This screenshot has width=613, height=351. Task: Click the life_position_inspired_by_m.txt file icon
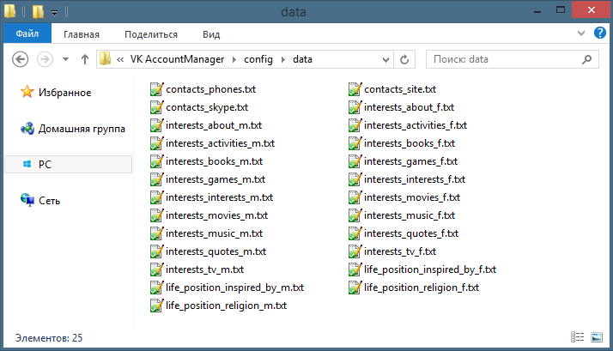(x=156, y=287)
